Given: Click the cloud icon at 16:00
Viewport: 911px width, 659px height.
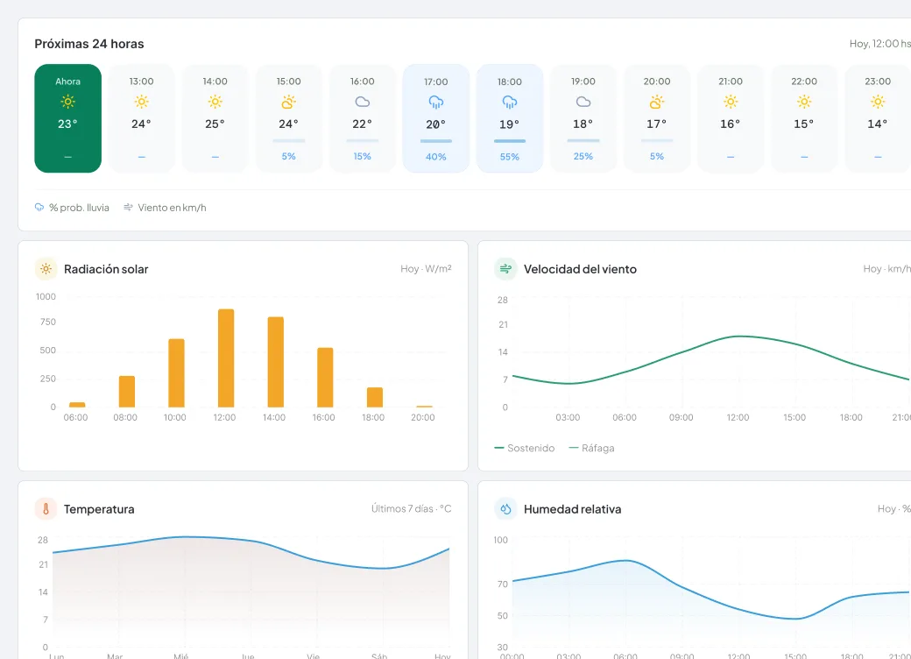Looking at the screenshot, I should click(363, 102).
